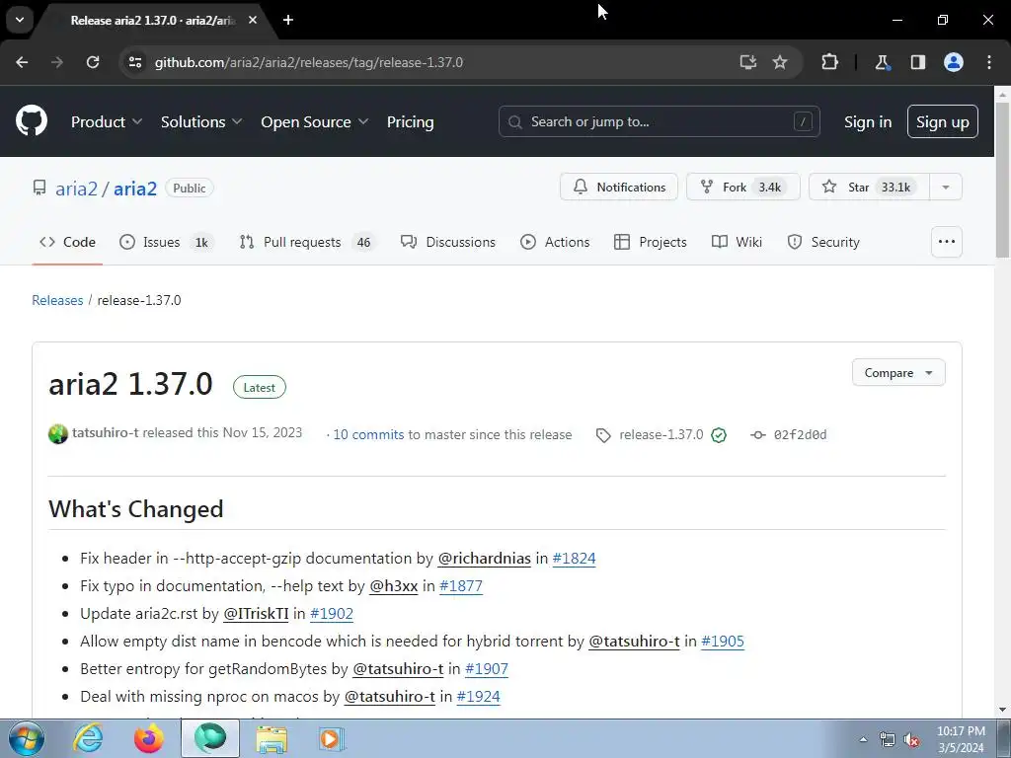Switch to the Pull requests tab

point(308,242)
